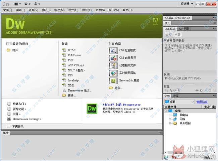218x161 pixels.
Task: Select the 全部 CSS mode button
Action: [168, 34]
